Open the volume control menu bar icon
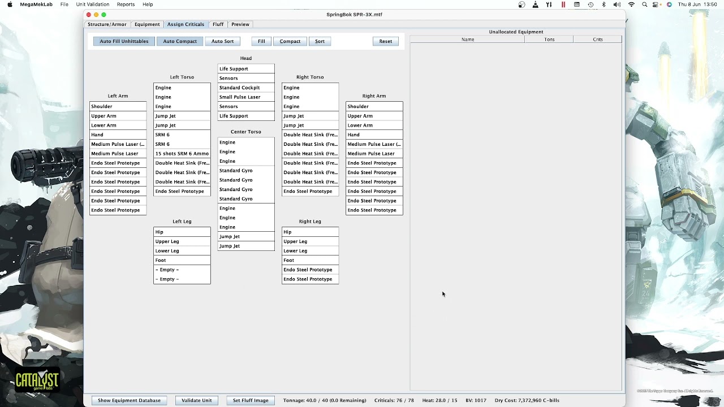This screenshot has height=407, width=724. (617, 5)
